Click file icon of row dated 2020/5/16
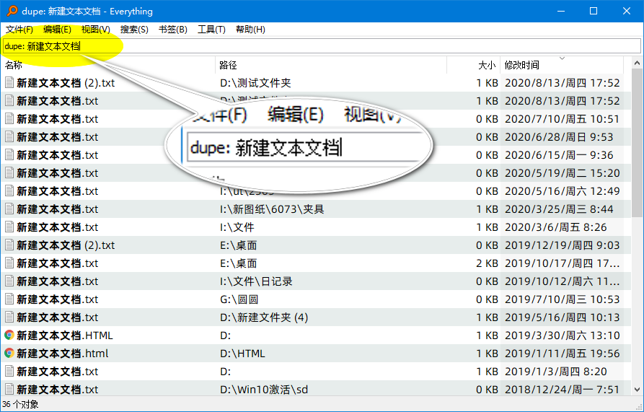The image size is (644, 412). (9, 191)
